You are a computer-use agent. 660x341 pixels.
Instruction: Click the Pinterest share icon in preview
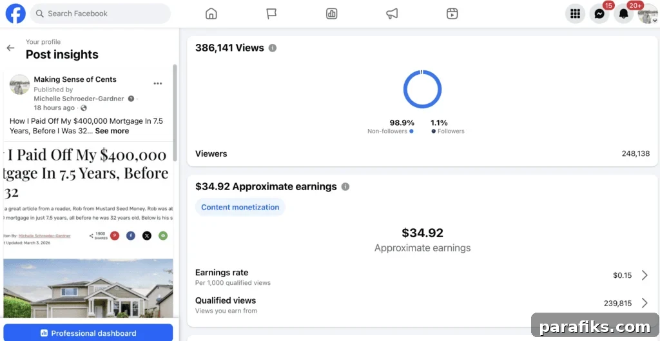[x=115, y=236]
